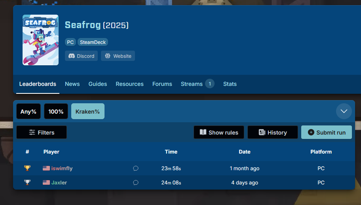This screenshot has width=361, height=205.
Task: Click the US flag beside Jaxler
Action: click(46, 182)
